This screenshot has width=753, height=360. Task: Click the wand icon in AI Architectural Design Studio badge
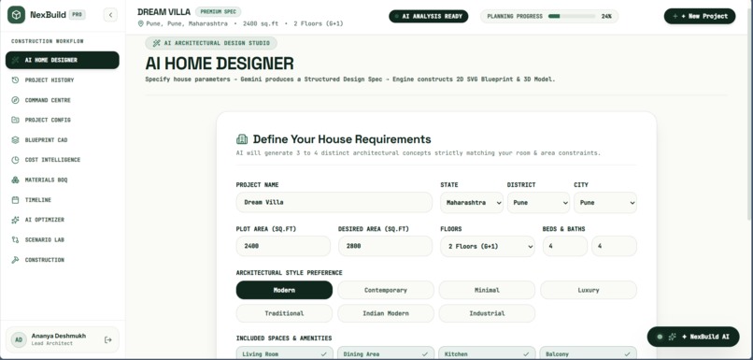coord(157,43)
